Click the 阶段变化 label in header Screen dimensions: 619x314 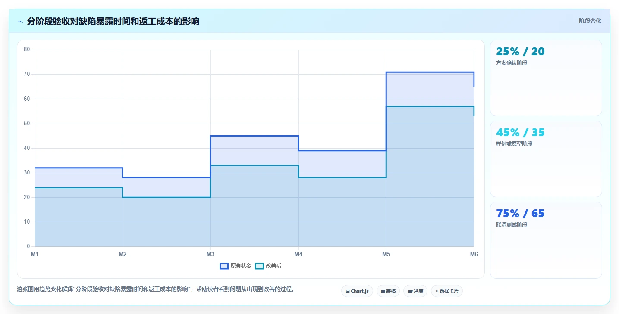[590, 21]
